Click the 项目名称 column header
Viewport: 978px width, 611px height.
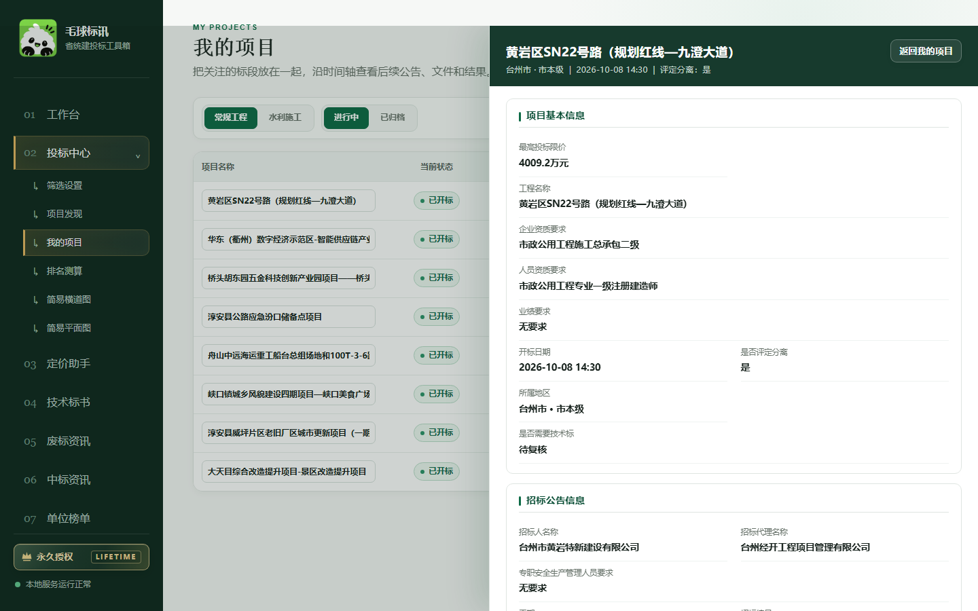pos(218,167)
